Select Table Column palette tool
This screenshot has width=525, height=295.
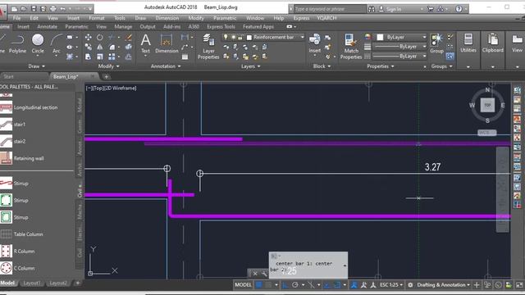[22, 234]
